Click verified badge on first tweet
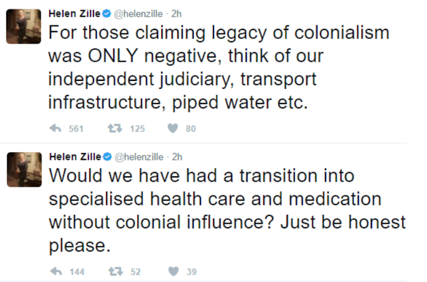 click(x=106, y=13)
